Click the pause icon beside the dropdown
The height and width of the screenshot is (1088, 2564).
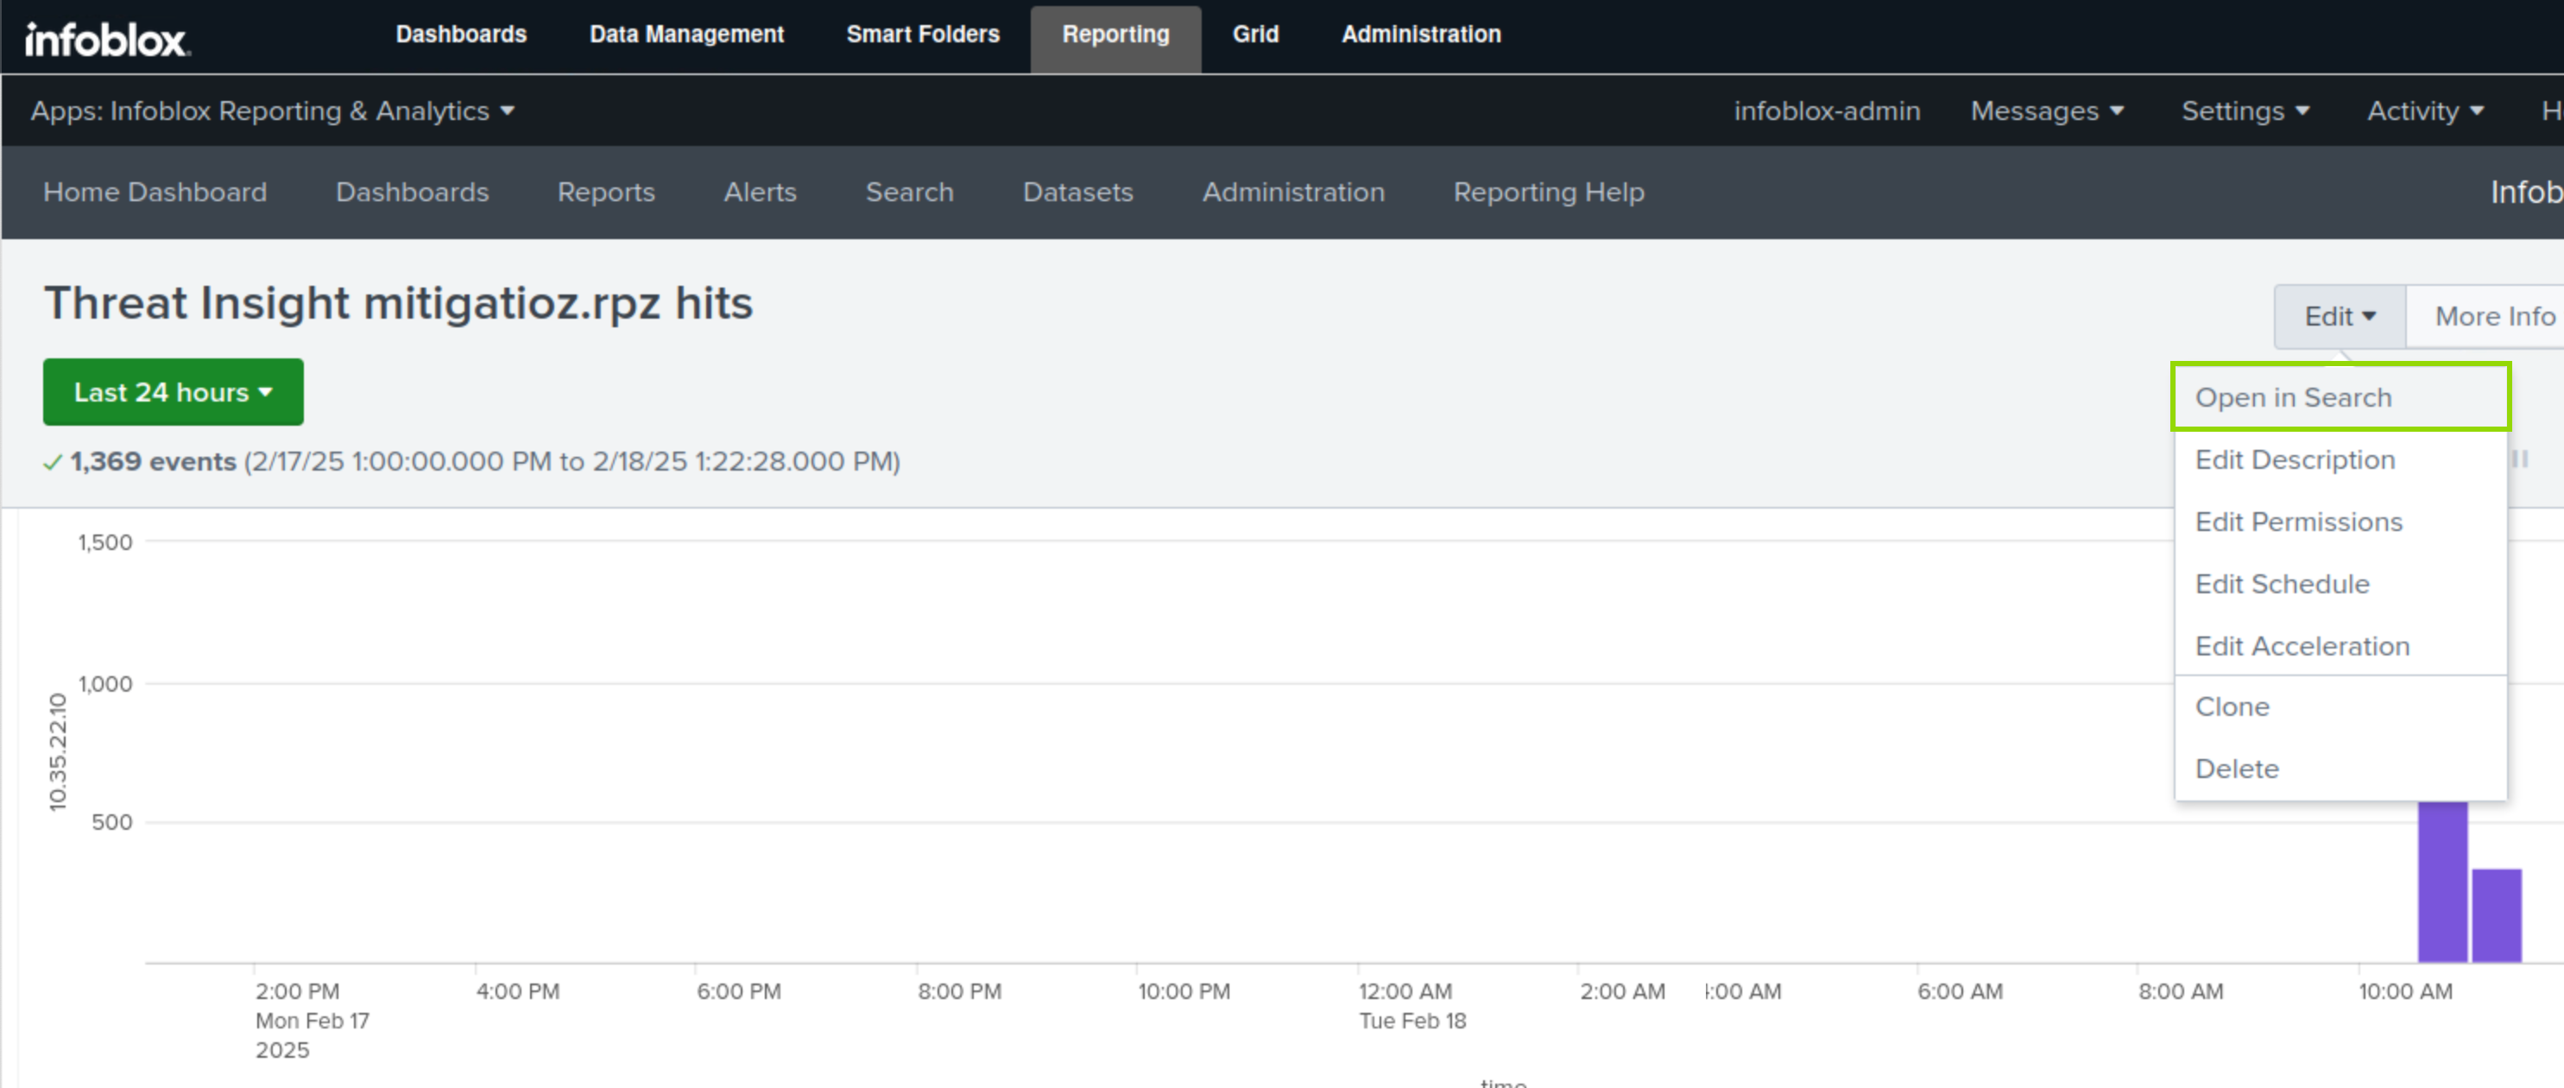click(x=2520, y=459)
